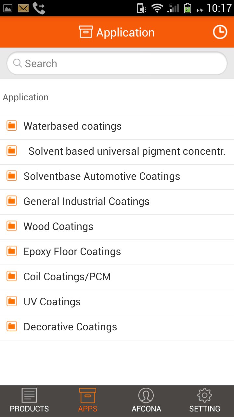Tap the folder icon beside Waterbased coatings
The image size is (234, 417).
pos(12,125)
